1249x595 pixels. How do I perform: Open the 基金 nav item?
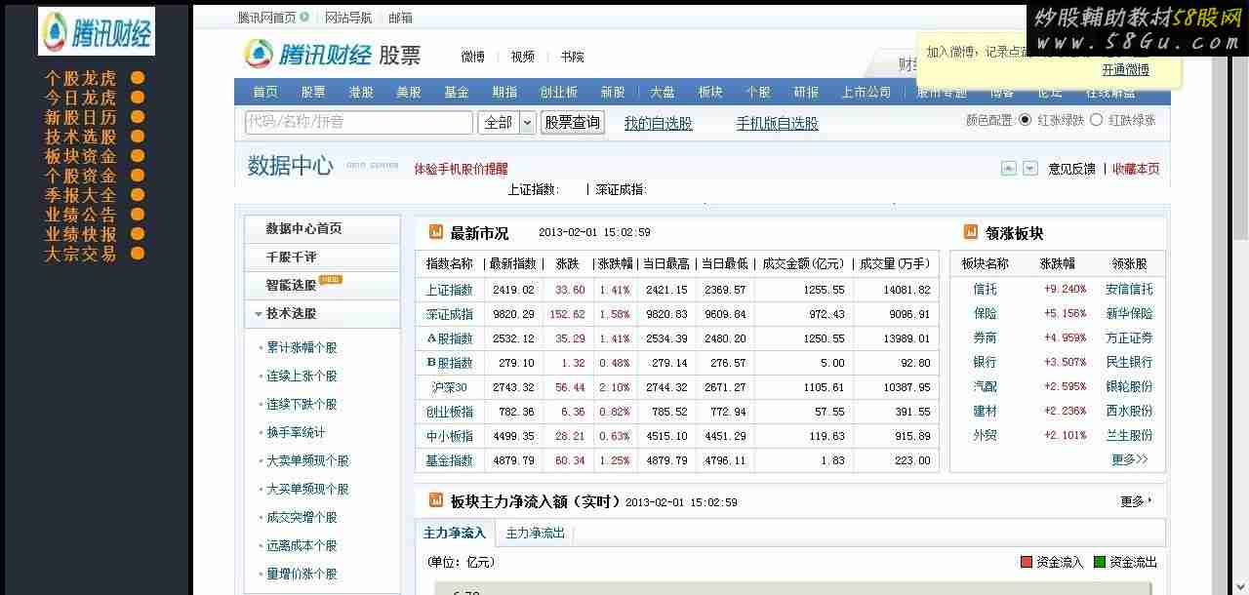[457, 92]
